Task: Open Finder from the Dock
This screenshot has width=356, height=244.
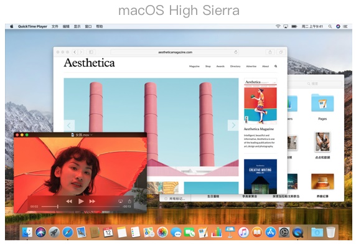Action: click(27, 232)
